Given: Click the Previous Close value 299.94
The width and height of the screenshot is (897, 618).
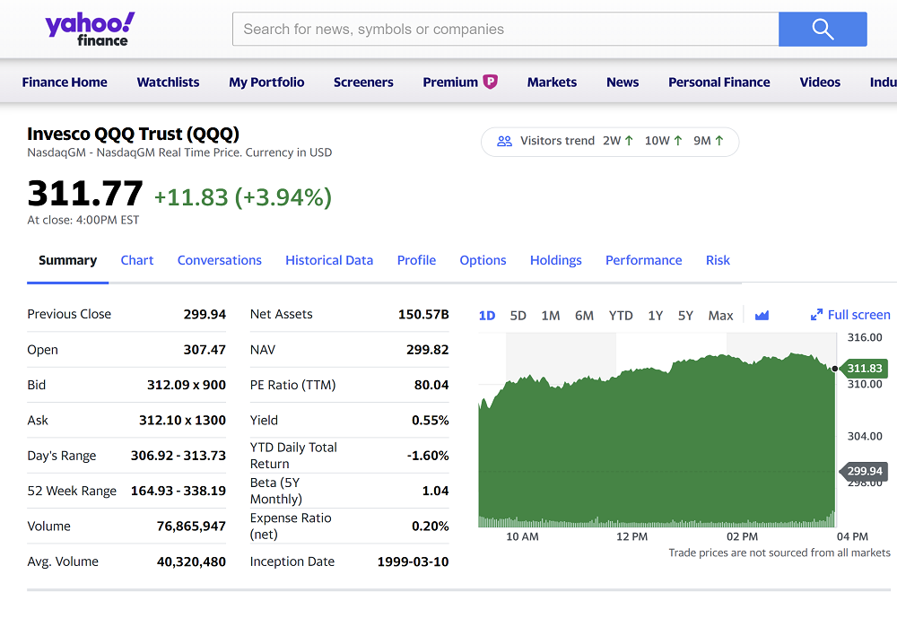Looking at the screenshot, I should (205, 314).
